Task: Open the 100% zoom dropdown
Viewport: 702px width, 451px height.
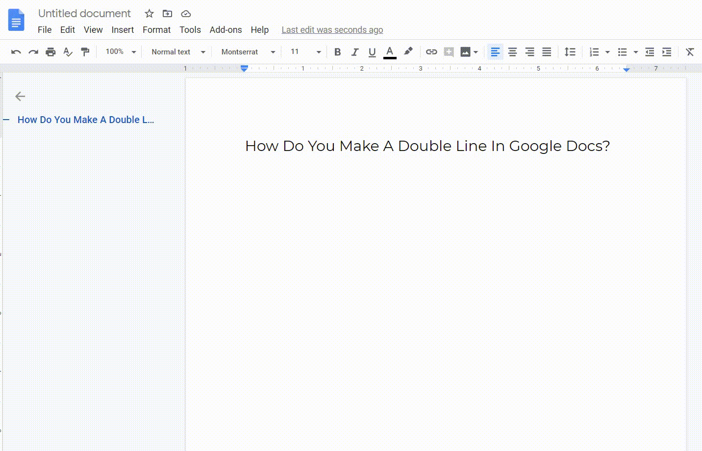Action: pos(121,52)
